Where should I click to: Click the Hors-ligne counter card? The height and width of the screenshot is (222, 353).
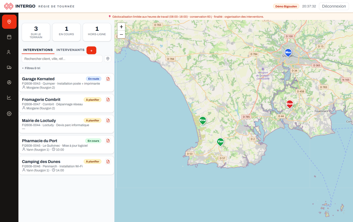coord(97,32)
